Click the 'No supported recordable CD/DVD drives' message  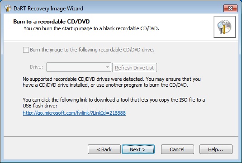coord(112,82)
